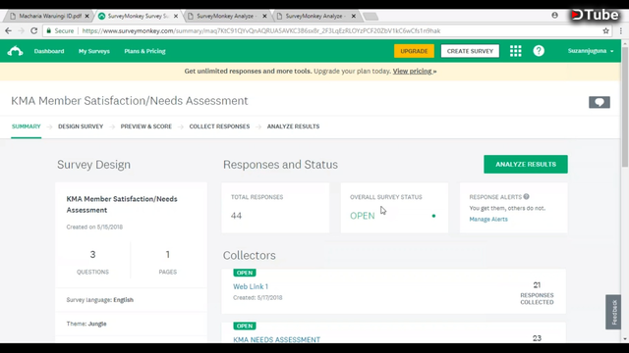This screenshot has height=353, width=629.
Task: Click the scrollbar down arrow
Action: [625, 339]
